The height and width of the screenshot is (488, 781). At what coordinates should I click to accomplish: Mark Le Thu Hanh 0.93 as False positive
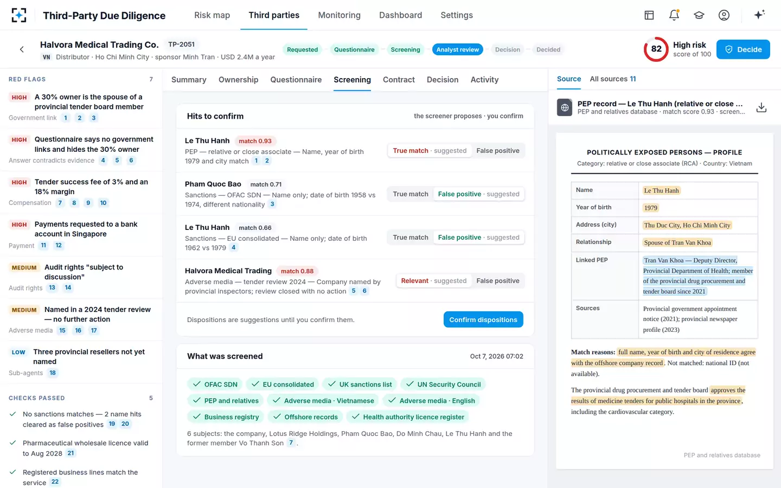(498, 151)
